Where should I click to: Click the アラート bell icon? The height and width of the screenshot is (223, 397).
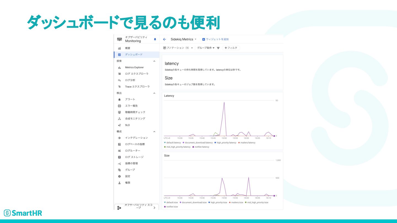click(x=119, y=99)
